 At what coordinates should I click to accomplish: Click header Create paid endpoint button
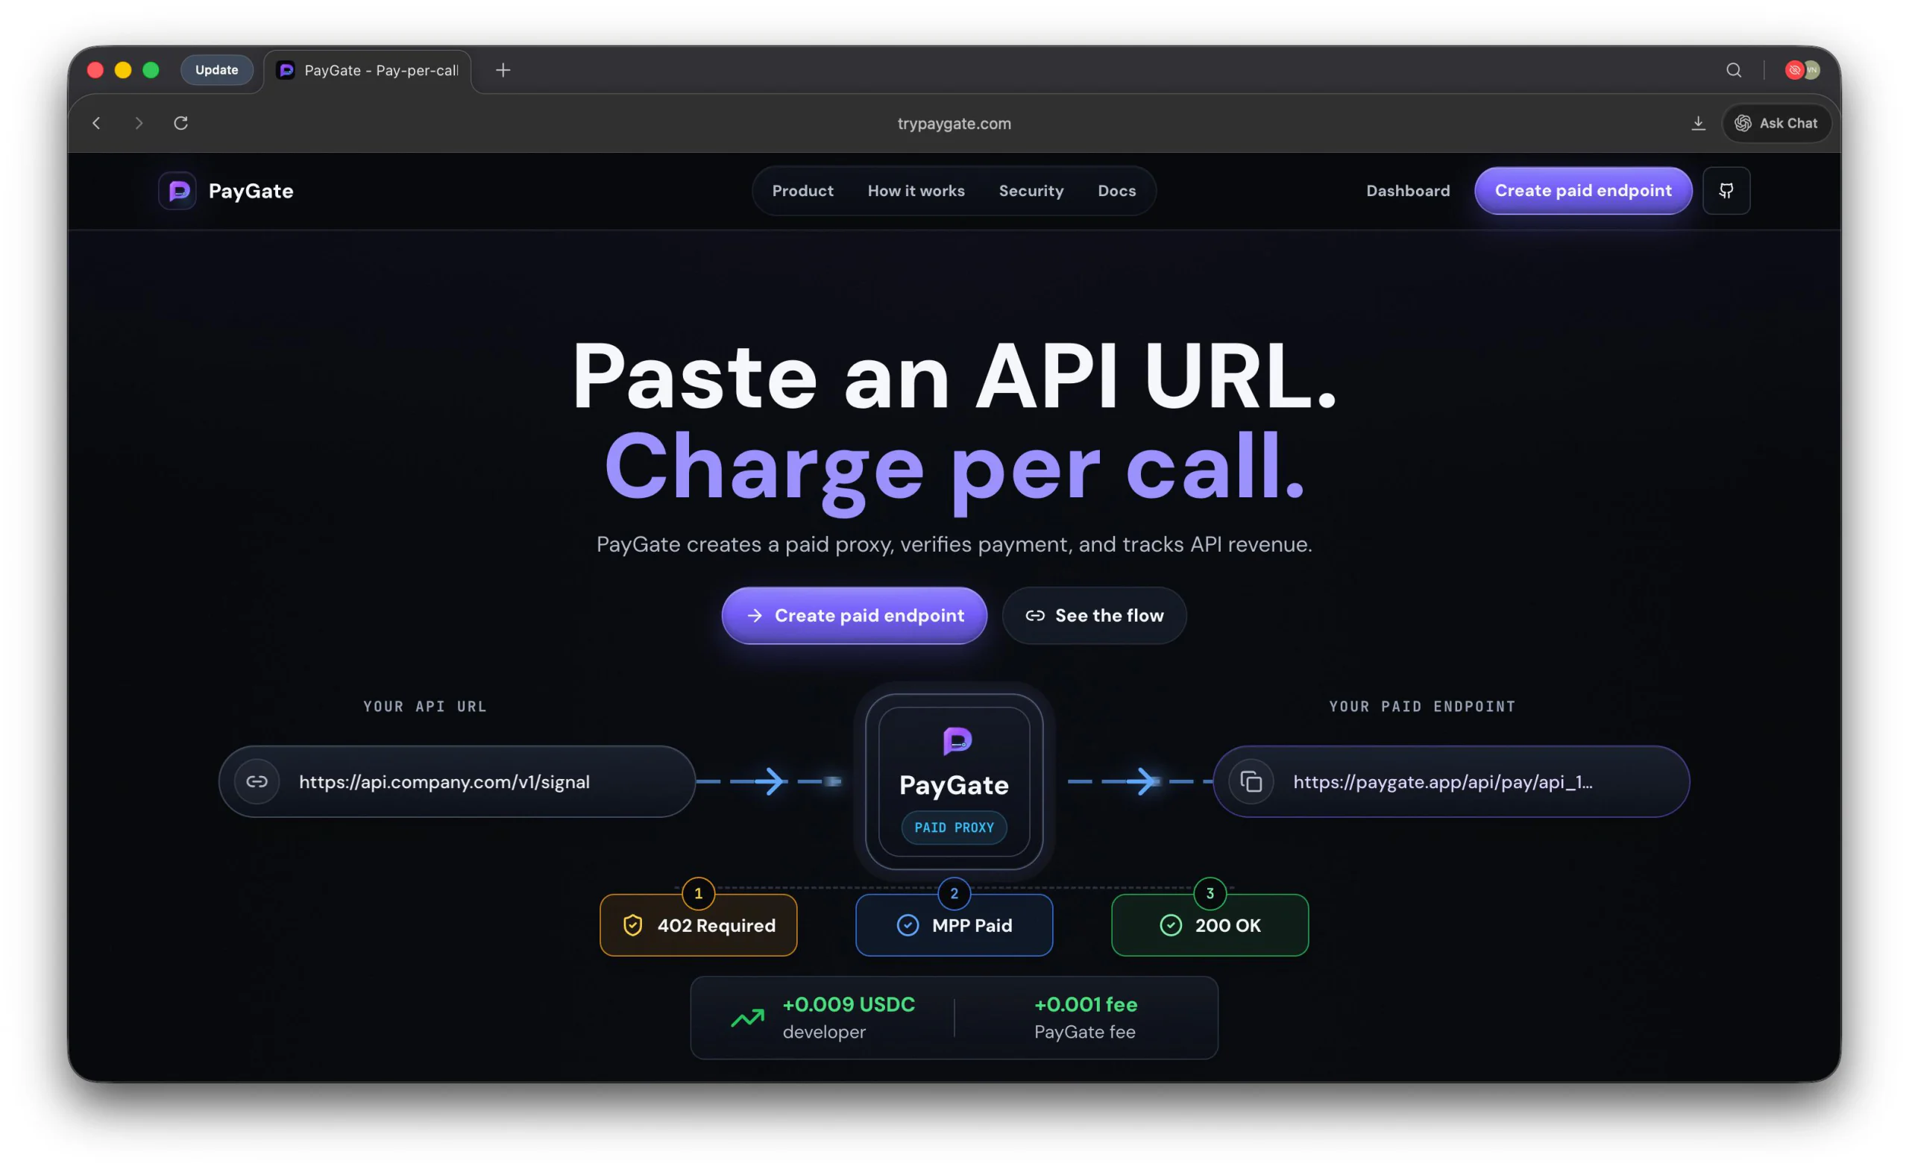(x=1582, y=191)
